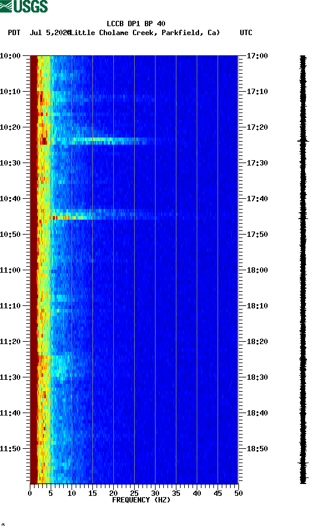Click the 25 Hz frequency tick label

(134, 493)
